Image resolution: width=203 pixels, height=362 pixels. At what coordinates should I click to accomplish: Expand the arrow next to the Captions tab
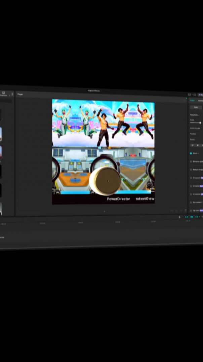(9, 96)
